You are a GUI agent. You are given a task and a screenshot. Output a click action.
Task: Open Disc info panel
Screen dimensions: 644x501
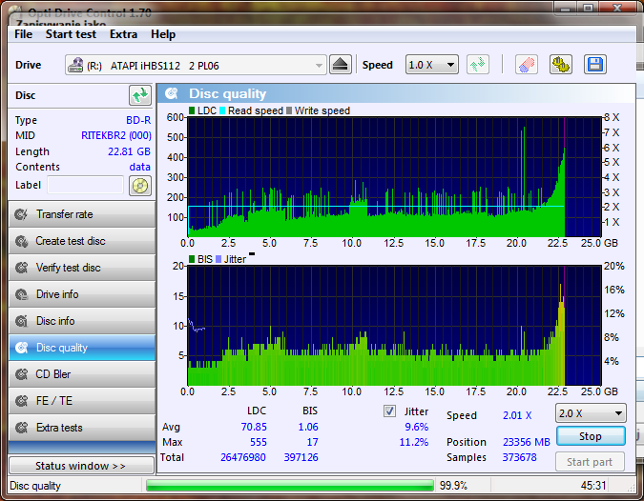click(82, 321)
